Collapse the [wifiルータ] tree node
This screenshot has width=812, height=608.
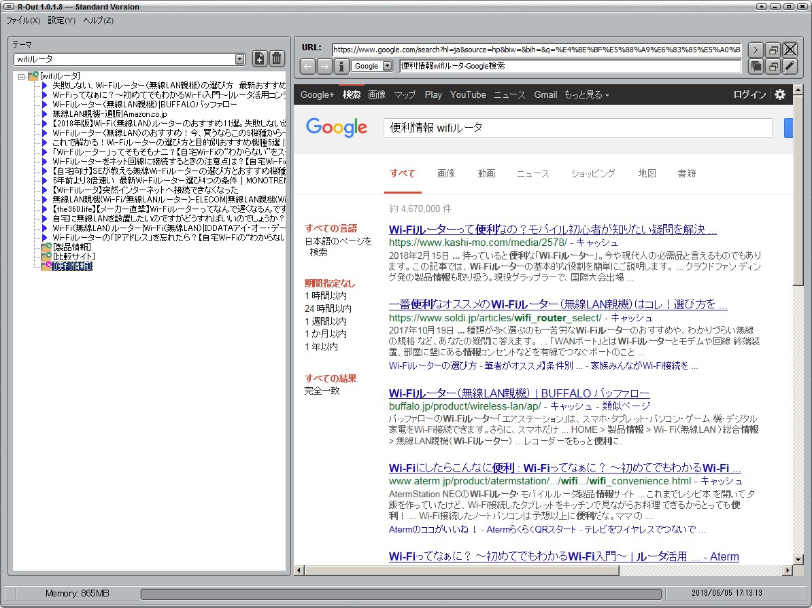click(x=21, y=77)
